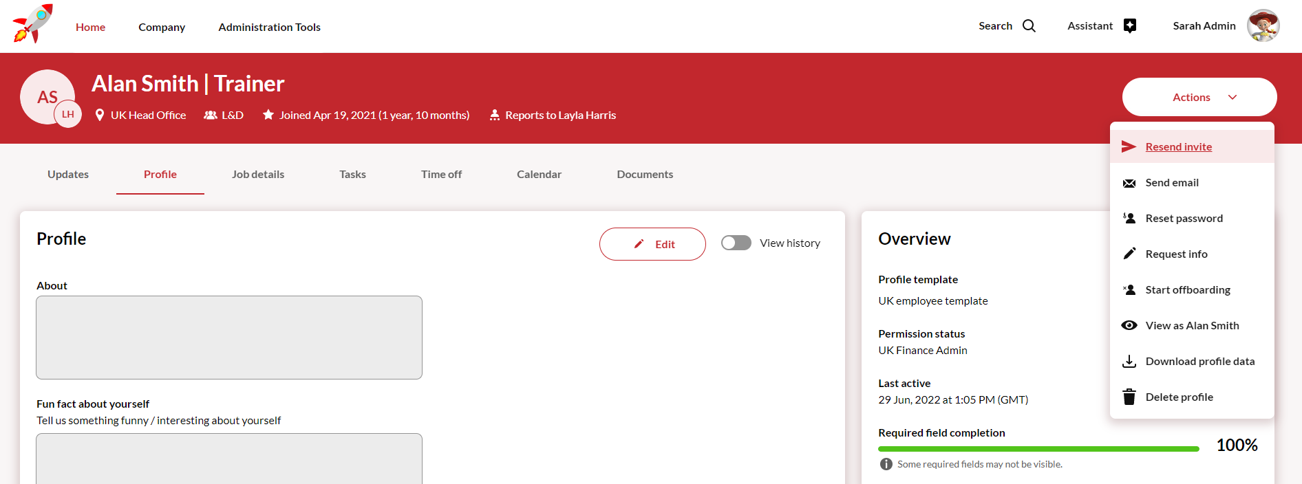Click the Edit profile button

(652, 244)
